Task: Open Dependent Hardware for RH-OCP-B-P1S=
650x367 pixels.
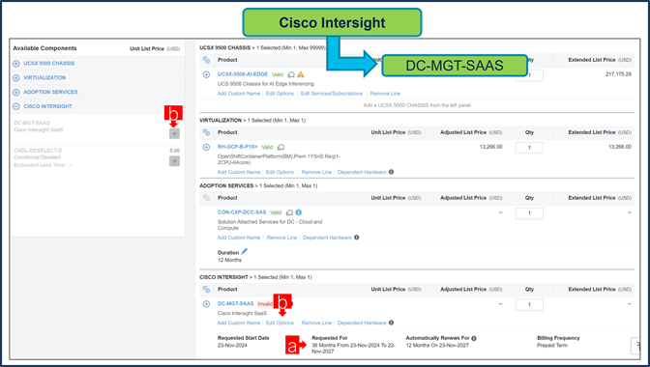Action: click(362, 172)
